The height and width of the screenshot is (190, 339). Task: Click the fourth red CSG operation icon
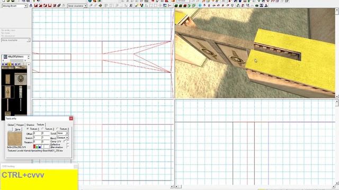pos(50,6)
